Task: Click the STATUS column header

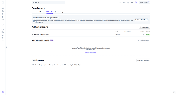Action: coord(148,31)
